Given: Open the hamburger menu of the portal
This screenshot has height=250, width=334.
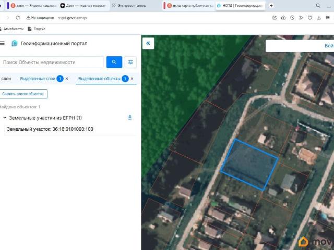Looking at the screenshot, I should [x=2, y=43].
